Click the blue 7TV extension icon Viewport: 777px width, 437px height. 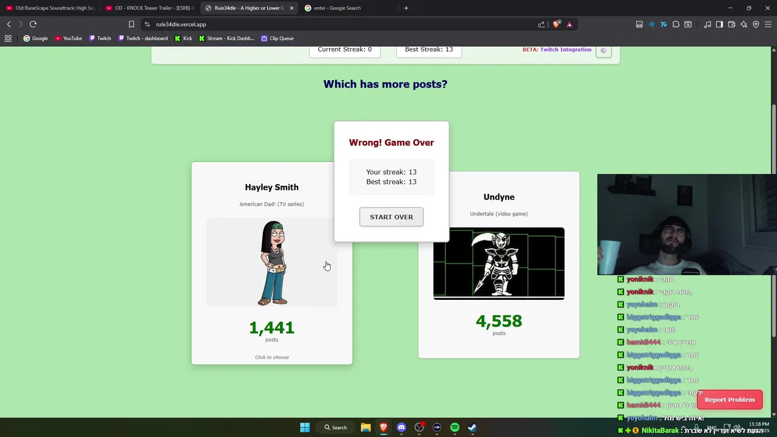click(x=663, y=24)
